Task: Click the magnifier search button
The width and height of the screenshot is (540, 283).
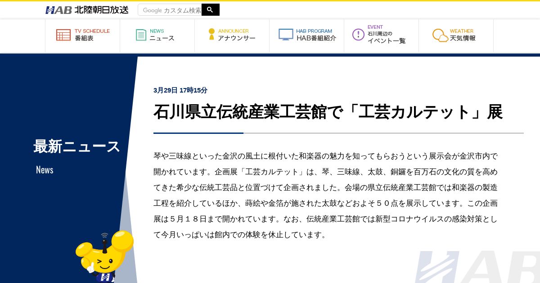Action: point(211,10)
